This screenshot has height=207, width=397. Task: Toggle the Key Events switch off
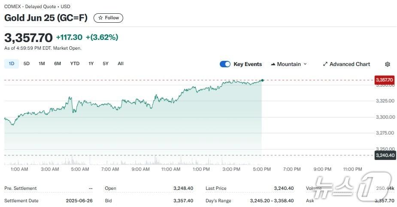pyautogui.click(x=225, y=64)
